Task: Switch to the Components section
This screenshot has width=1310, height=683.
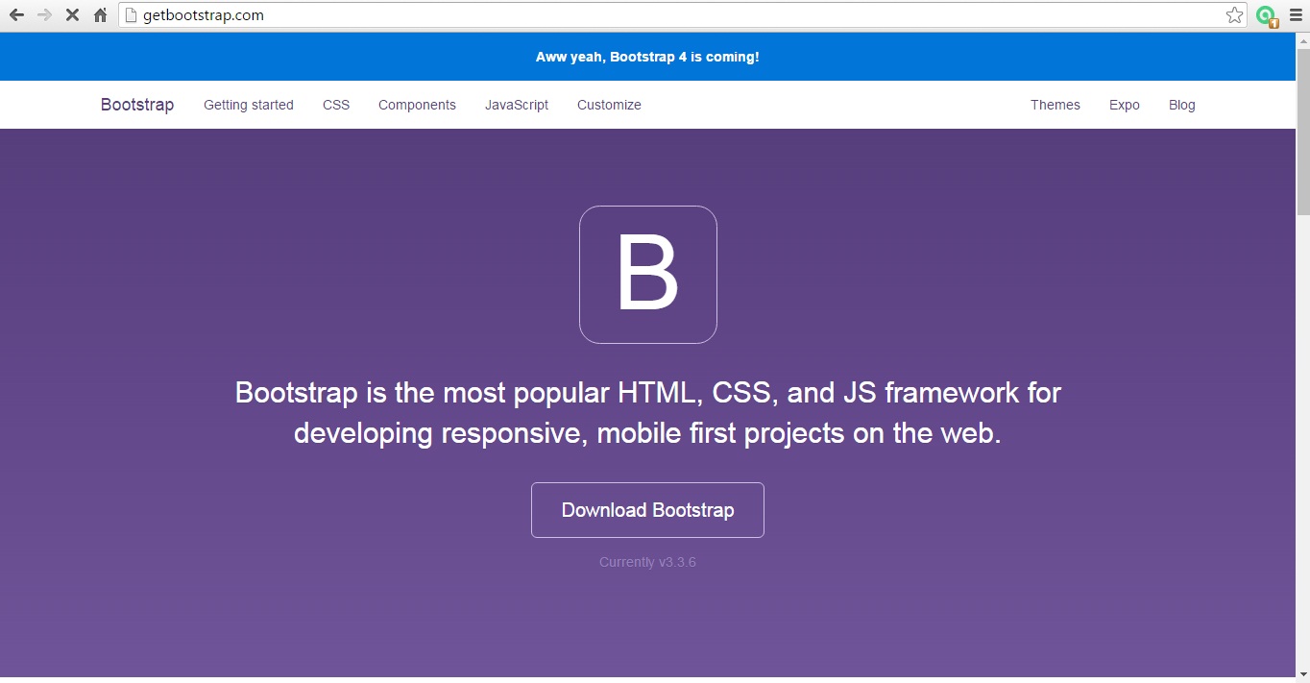Action: coord(417,105)
